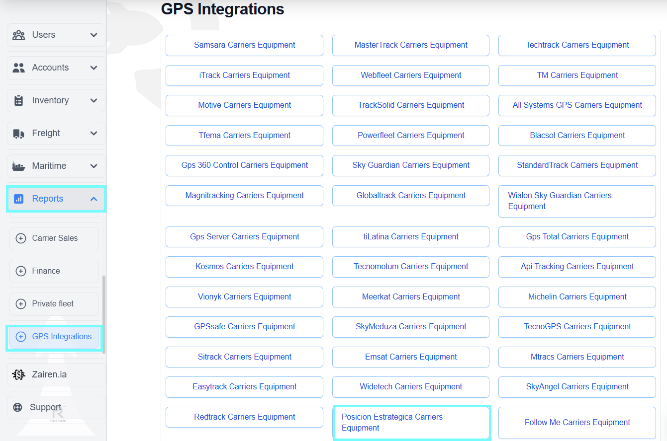Click the Users people icon
Viewport: 667px width, 441px height.
coord(19,35)
